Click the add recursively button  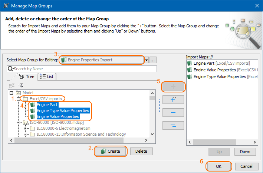(173, 99)
